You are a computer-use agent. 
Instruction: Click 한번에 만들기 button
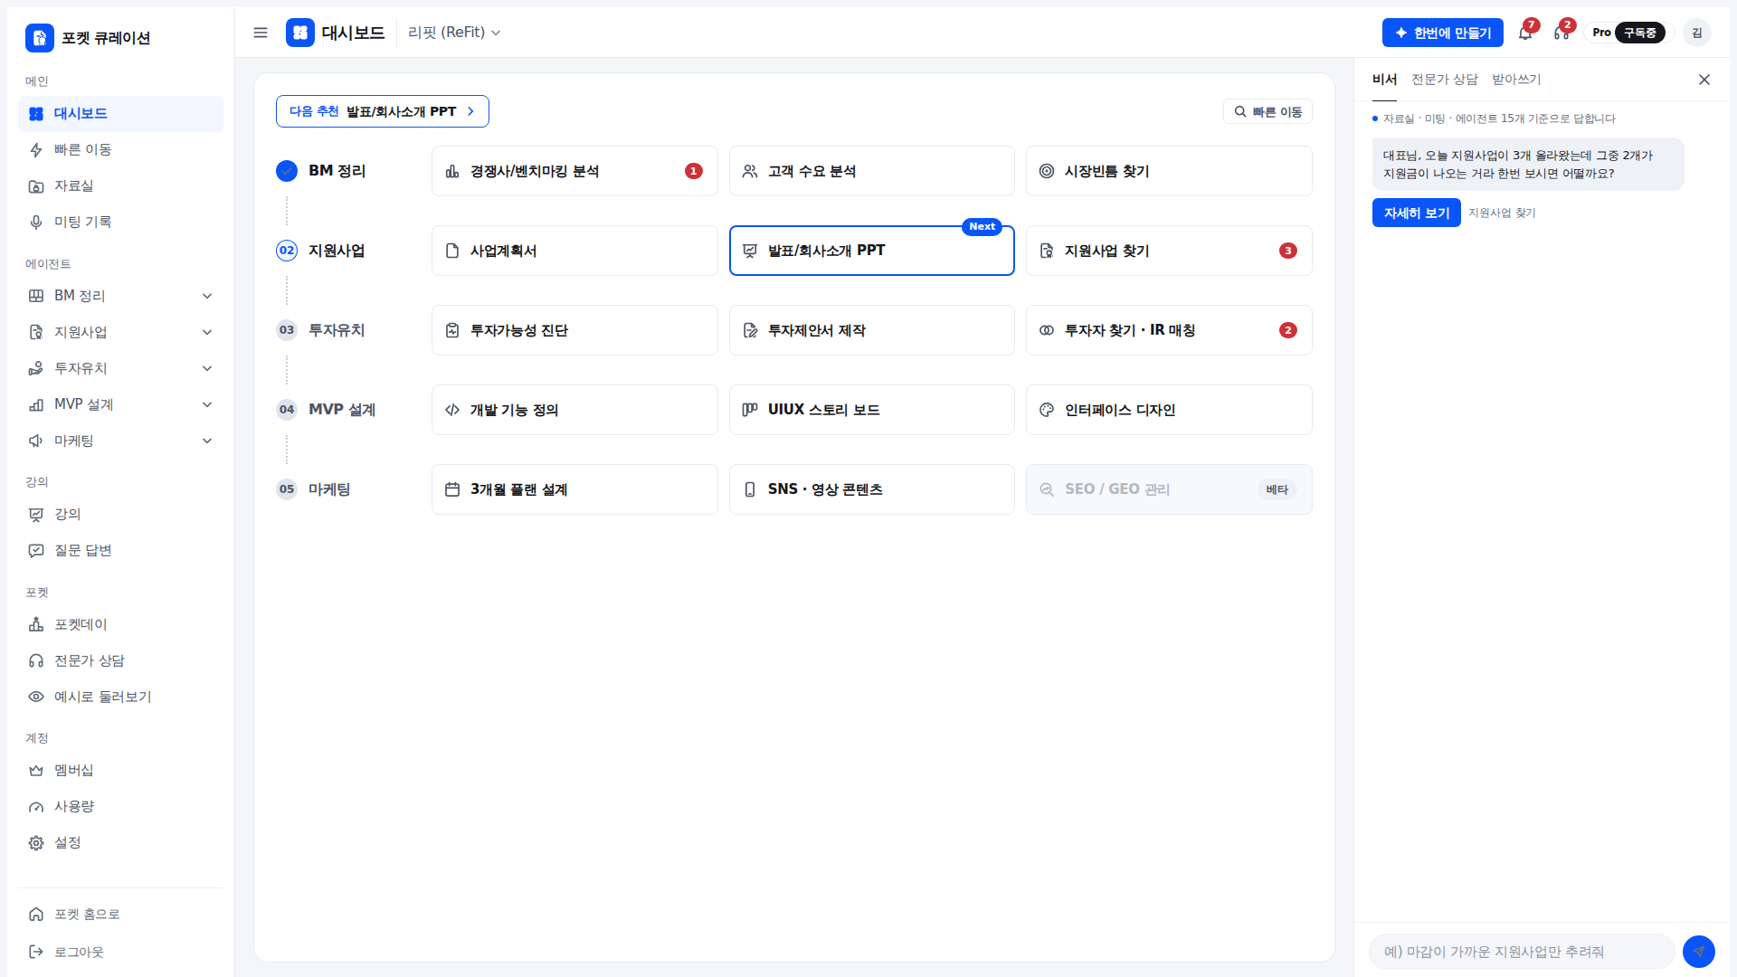[x=1442, y=33]
